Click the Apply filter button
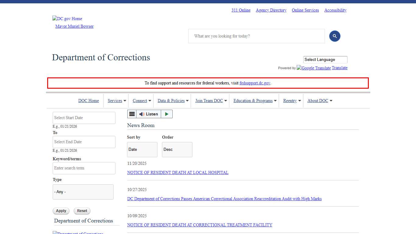 point(61,211)
